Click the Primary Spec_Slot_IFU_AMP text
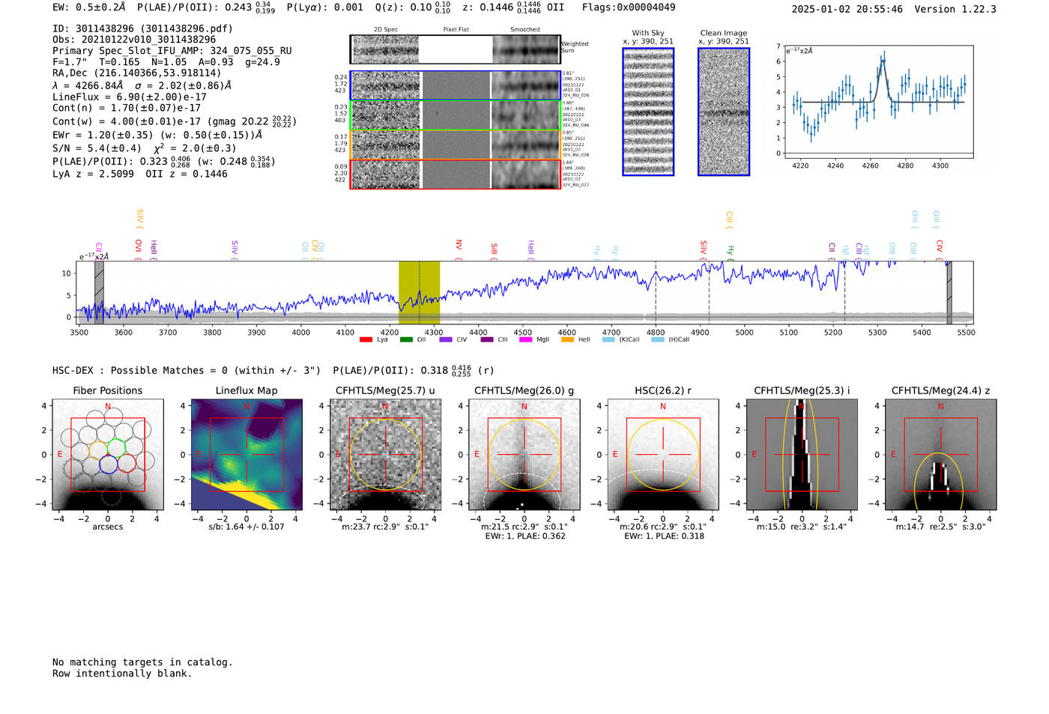The height and width of the screenshot is (714, 1049). (172, 51)
